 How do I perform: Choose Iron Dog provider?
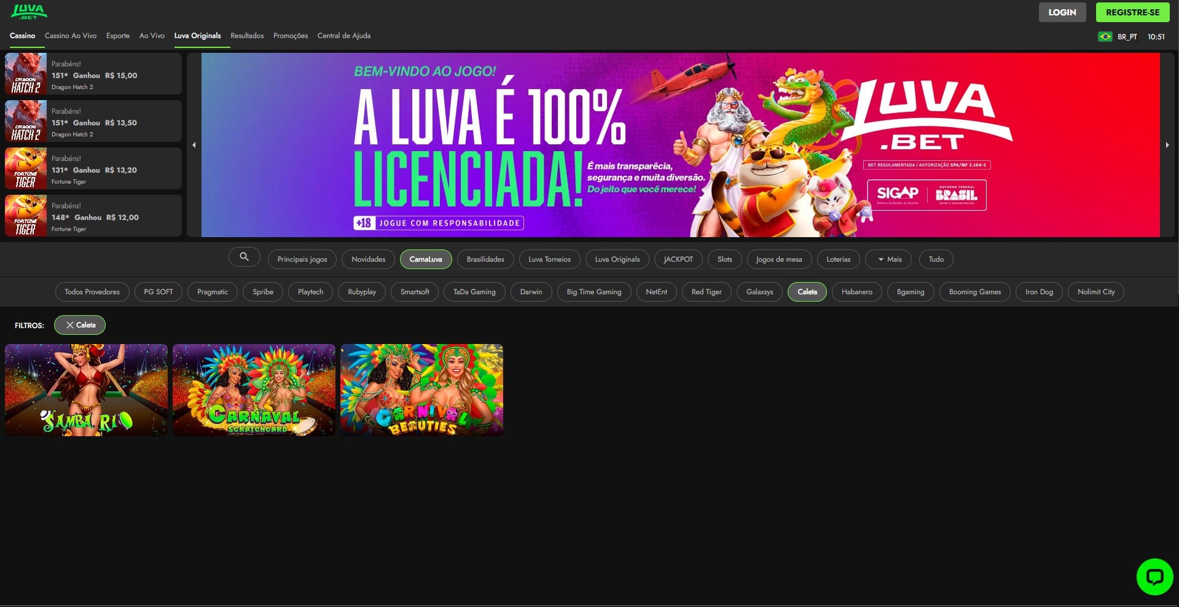[x=1040, y=292]
